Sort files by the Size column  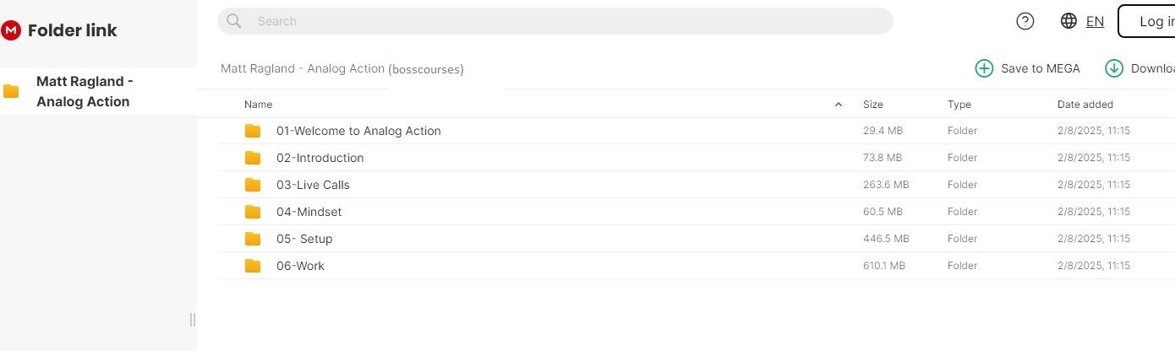(872, 105)
